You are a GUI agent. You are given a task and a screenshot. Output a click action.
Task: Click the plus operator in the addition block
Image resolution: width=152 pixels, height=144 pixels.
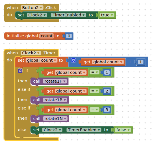pyautogui.click(x=130, y=62)
